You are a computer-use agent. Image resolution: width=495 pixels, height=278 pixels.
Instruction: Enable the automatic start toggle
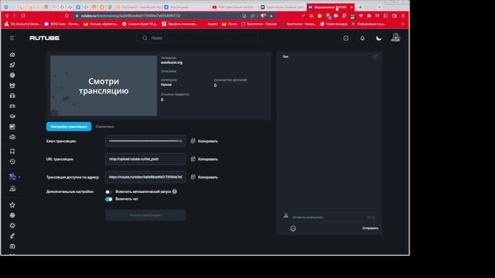109,192
